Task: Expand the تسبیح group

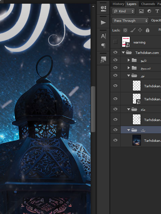Action: click(128, 68)
